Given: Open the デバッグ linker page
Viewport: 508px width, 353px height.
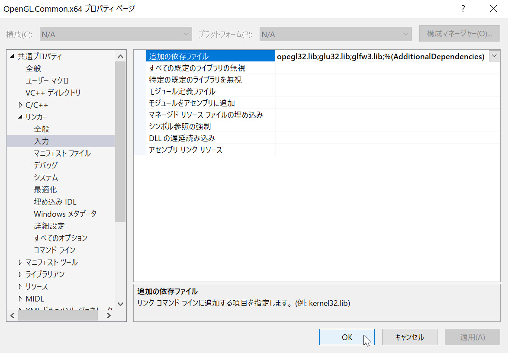Looking at the screenshot, I should coord(45,165).
